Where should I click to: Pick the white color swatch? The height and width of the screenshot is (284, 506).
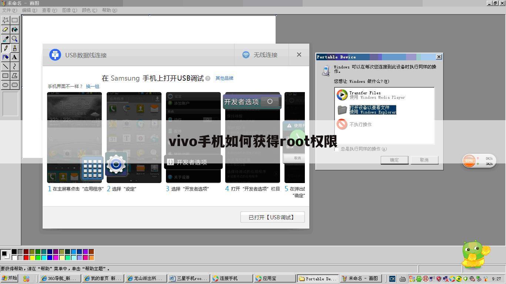click(x=14, y=257)
